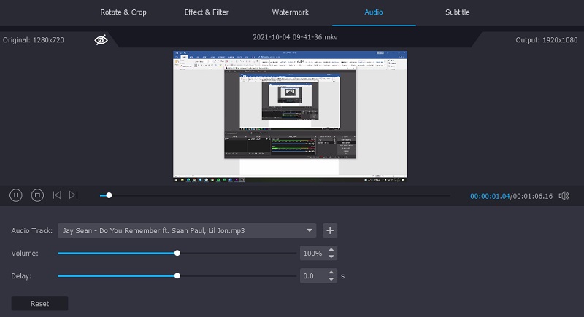Screen dimensions: 584x317
Task: Increase the delay value with up arrow
Action: click(331, 273)
